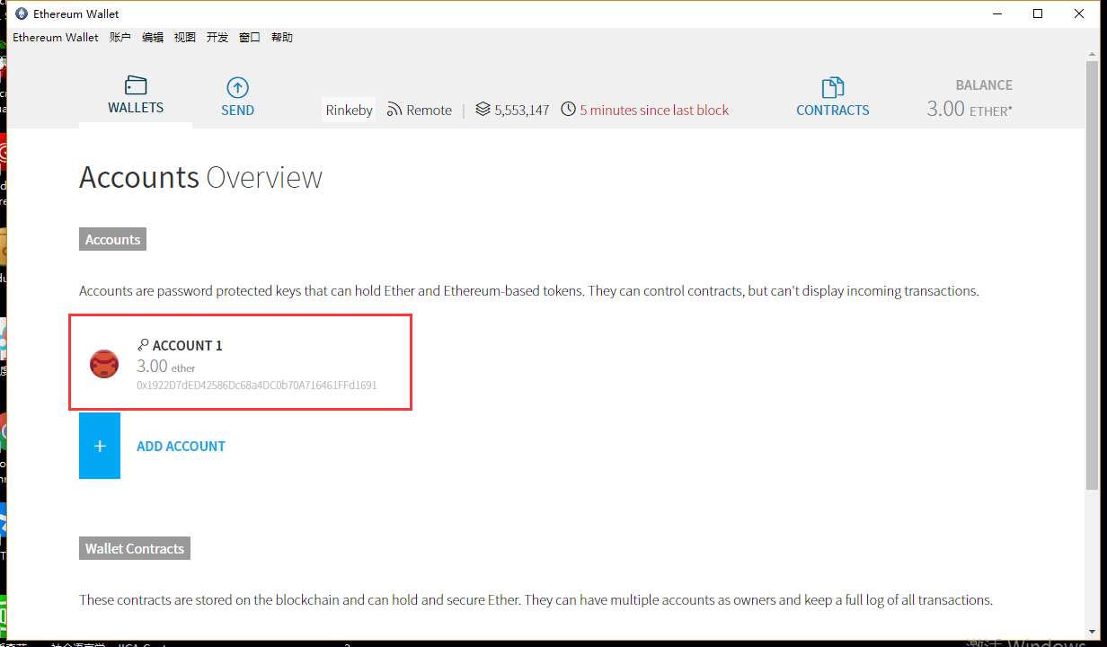Click the blue plus Add Account icon

(100, 446)
